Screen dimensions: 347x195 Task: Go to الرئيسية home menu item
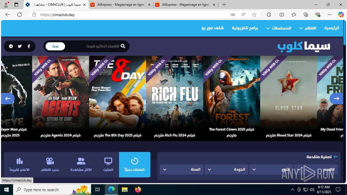pyautogui.click(x=332, y=28)
